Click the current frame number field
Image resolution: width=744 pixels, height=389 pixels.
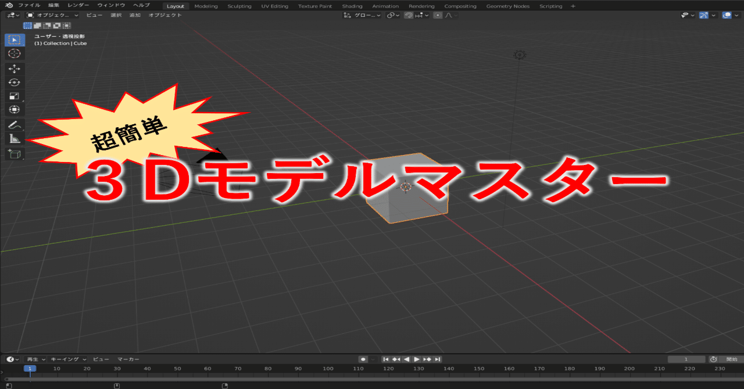[x=686, y=359]
